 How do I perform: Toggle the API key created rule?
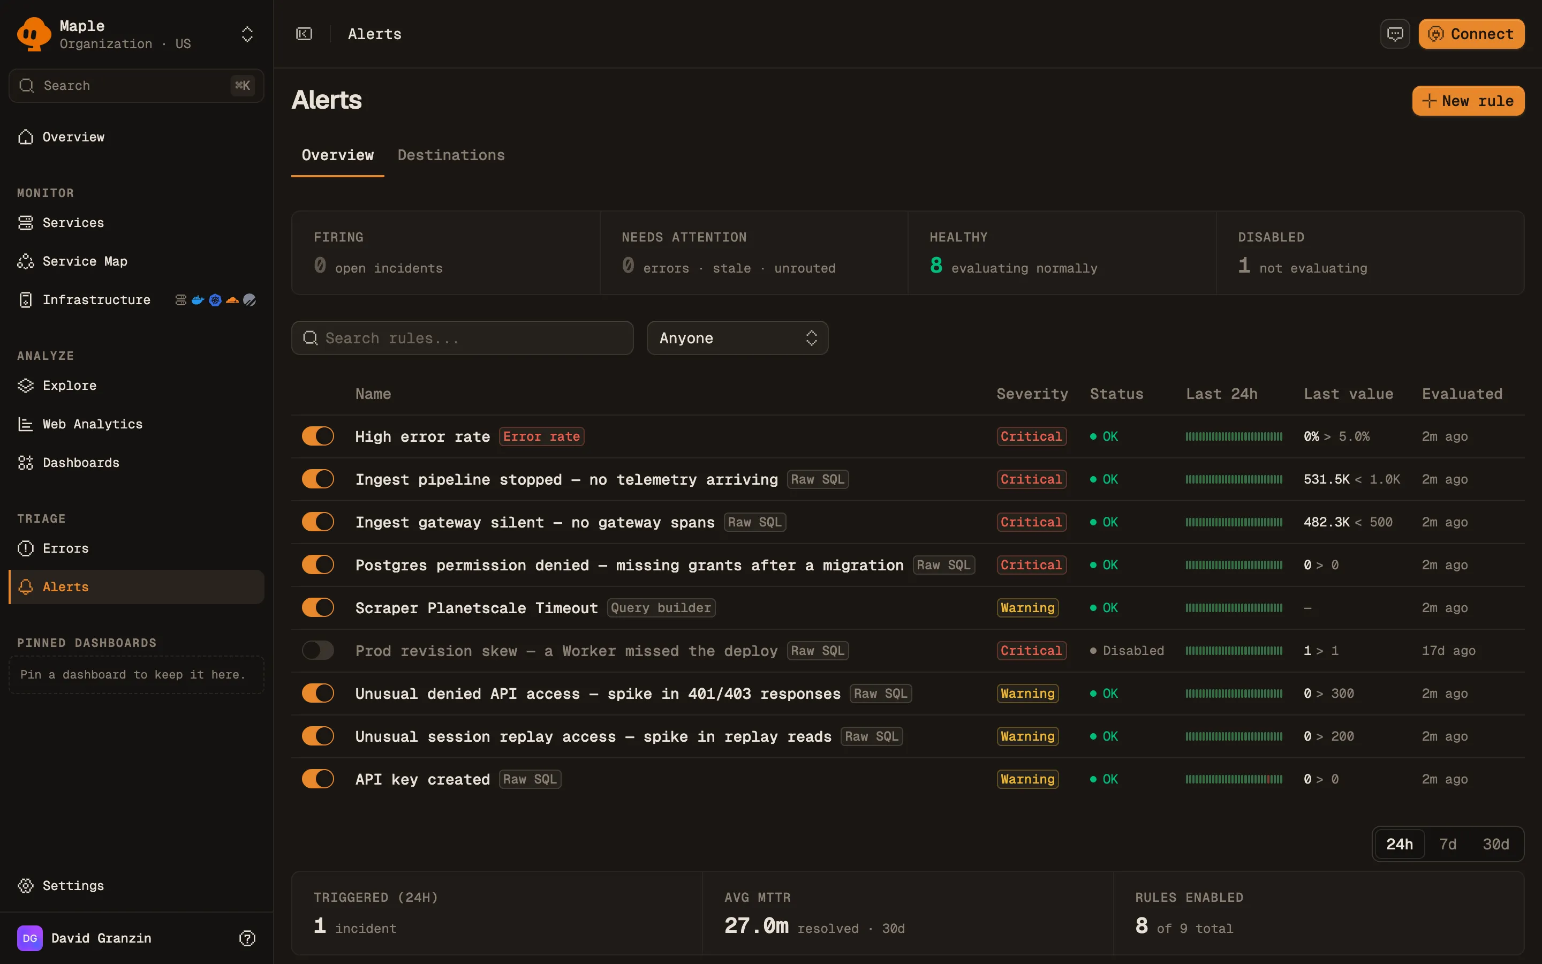(318, 779)
